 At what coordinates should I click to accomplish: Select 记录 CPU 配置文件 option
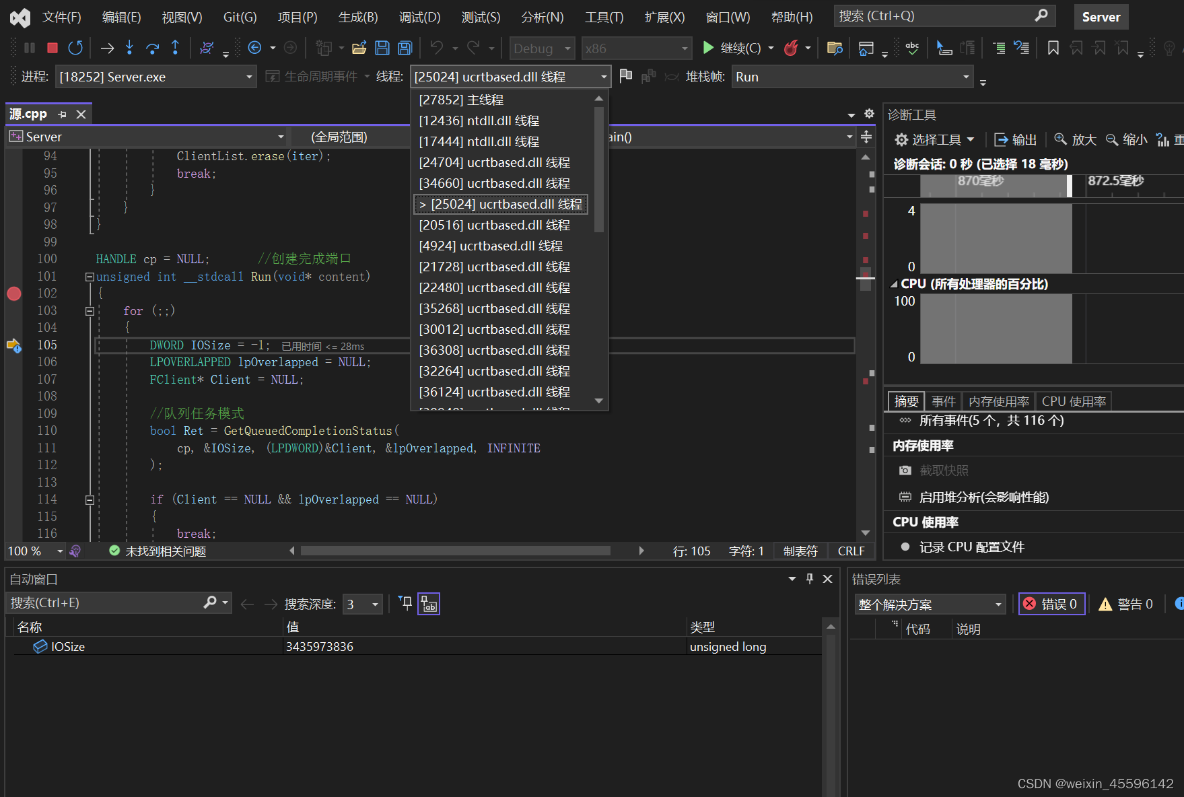tap(971, 547)
